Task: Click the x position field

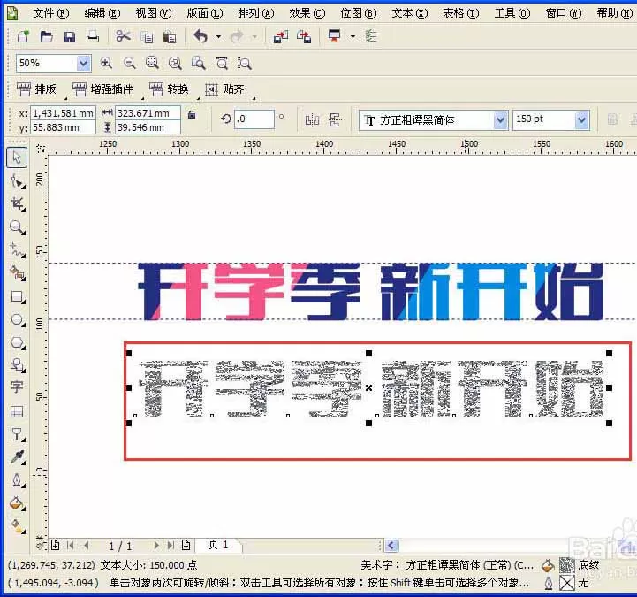Action: click(x=63, y=113)
